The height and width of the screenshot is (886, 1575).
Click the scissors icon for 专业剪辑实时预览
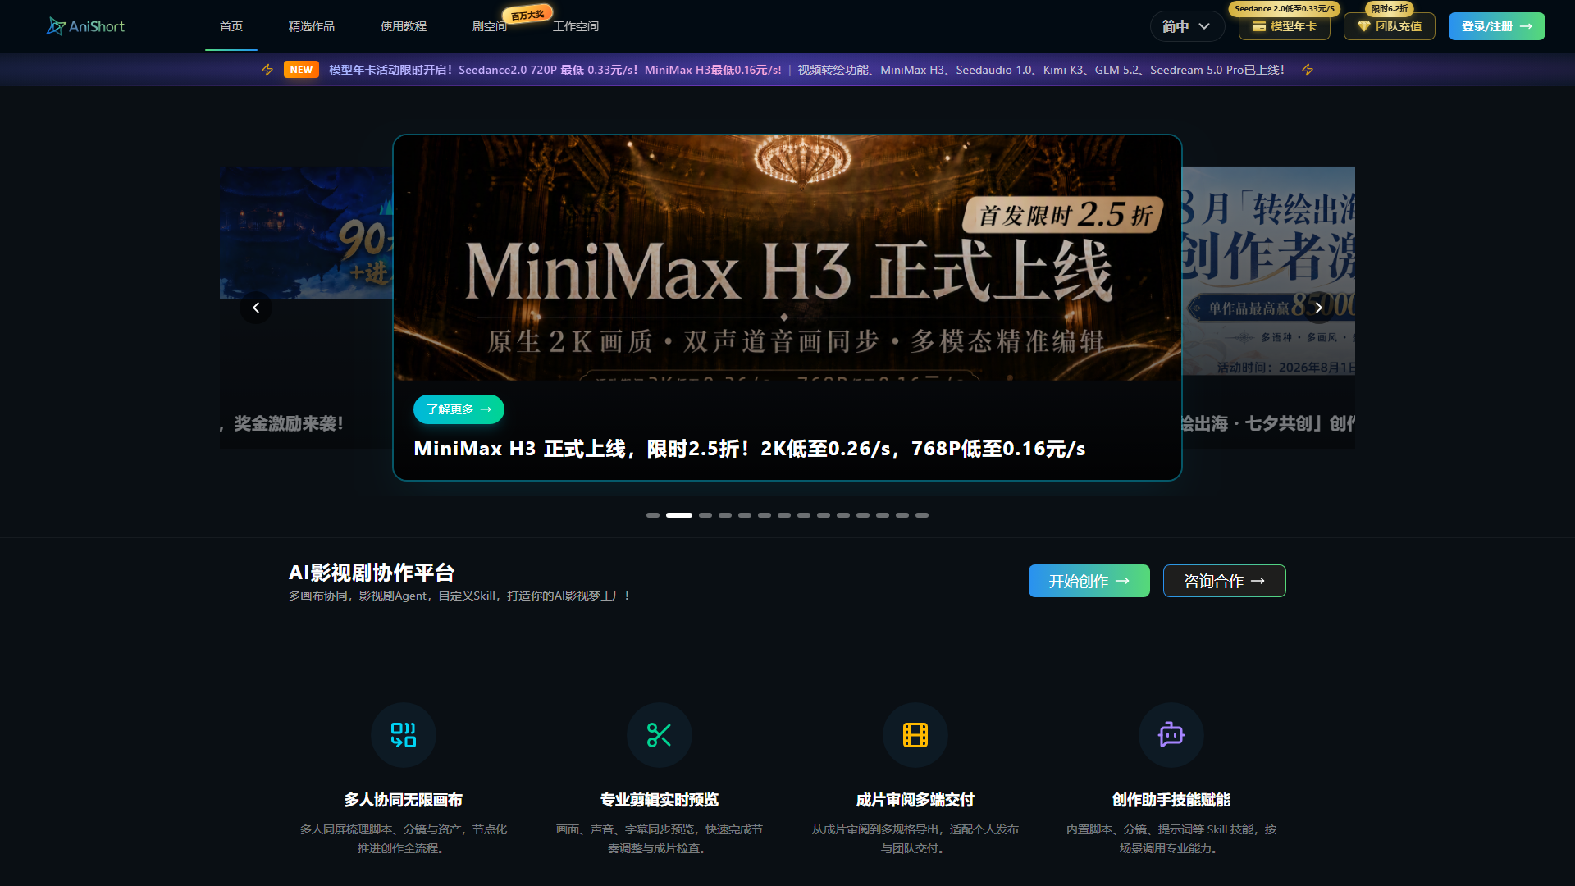click(x=660, y=735)
